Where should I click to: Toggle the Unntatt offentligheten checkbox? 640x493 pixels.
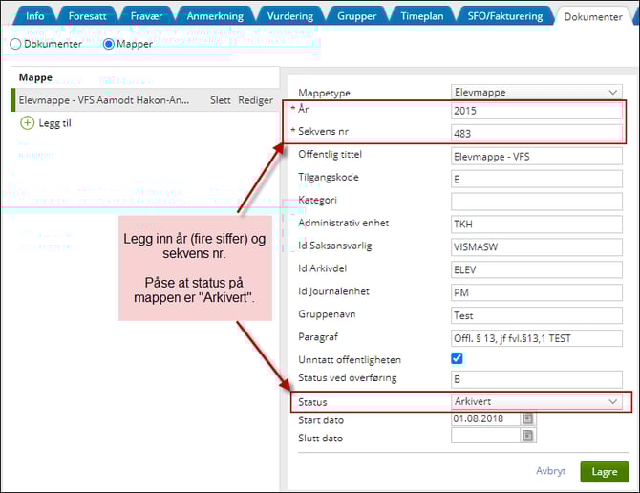click(x=458, y=358)
